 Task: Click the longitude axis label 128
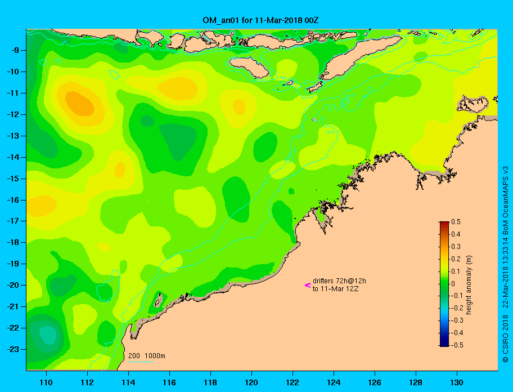pos(416,382)
